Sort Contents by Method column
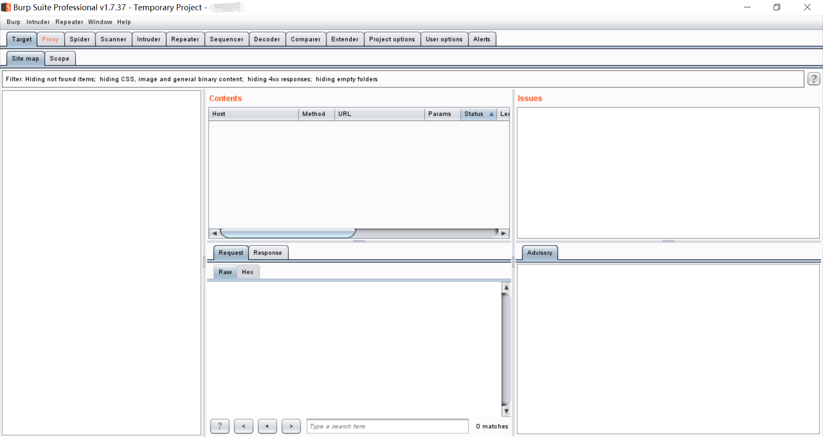 (316, 114)
